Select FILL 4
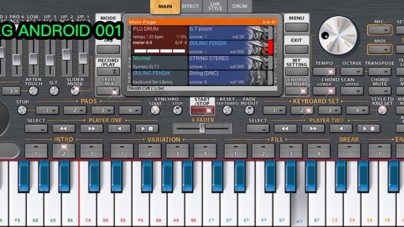 tap(318, 151)
